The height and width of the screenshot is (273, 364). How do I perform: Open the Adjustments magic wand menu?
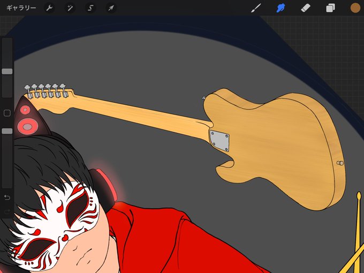pos(70,8)
